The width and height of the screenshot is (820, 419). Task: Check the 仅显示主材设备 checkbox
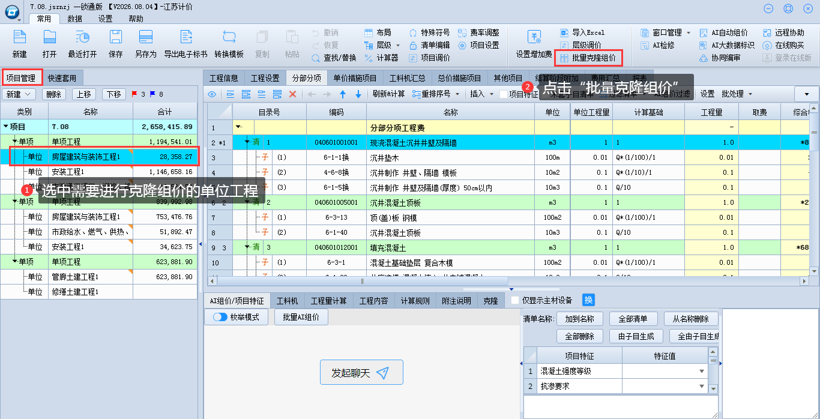coord(515,300)
